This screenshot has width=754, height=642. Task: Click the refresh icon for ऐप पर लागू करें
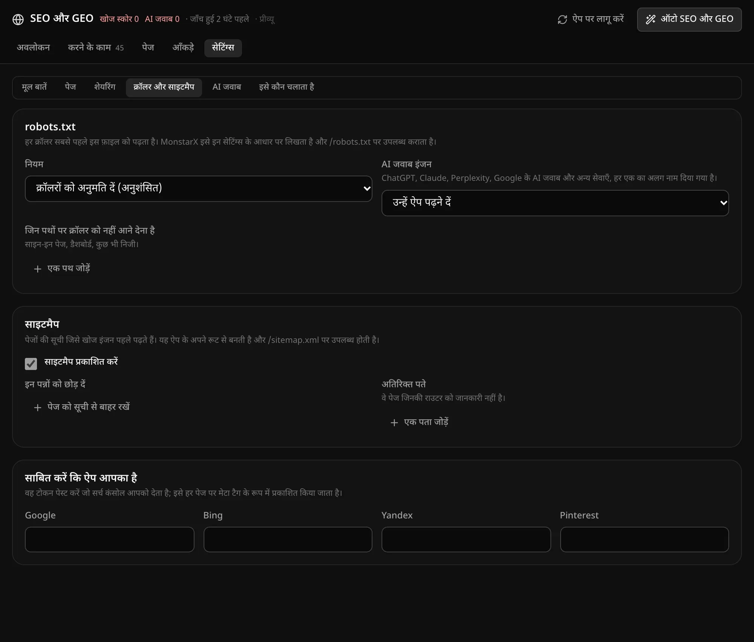click(x=562, y=20)
